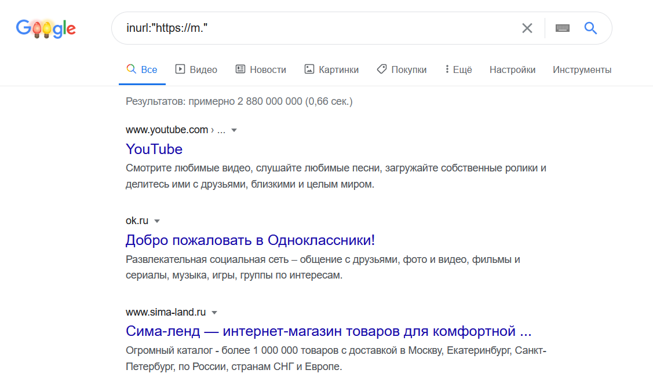
Task: Open the Сима-ленд интернет-магазин result link
Action: tap(329, 332)
